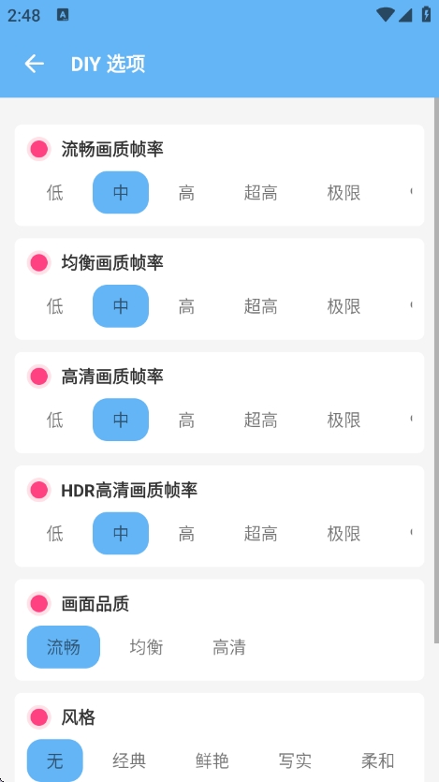Tap the pink dot beside 高清画质帧率

click(x=39, y=376)
